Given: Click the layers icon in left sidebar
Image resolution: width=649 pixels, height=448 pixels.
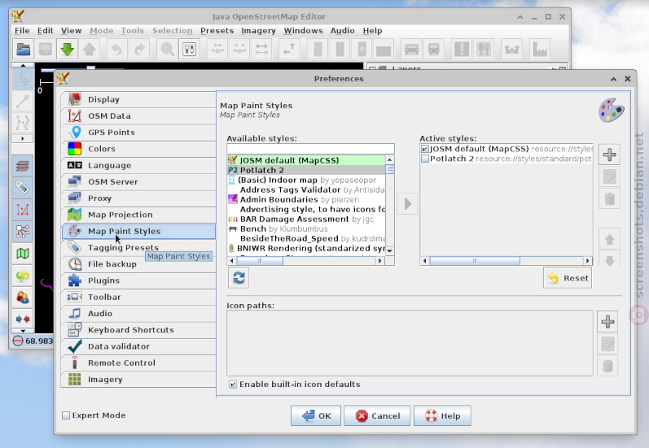Looking at the screenshot, I should pos(22,166).
